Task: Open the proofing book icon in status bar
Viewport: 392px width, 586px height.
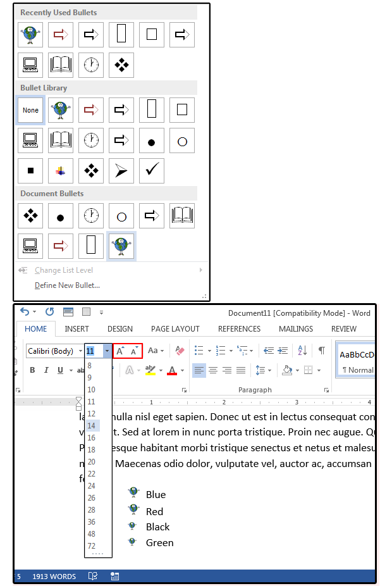Action: click(x=92, y=577)
